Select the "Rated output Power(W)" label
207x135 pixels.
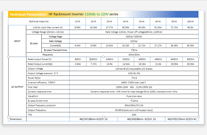39,59
